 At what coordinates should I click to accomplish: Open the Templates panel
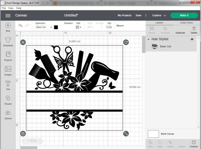click(x=8, y=42)
